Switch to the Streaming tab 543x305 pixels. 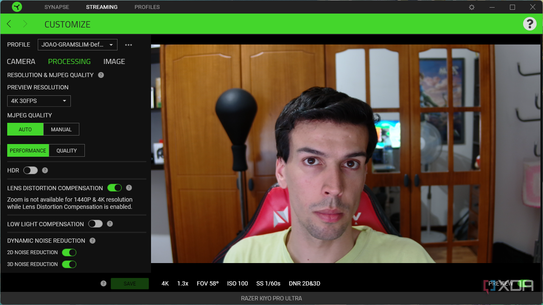(x=102, y=7)
